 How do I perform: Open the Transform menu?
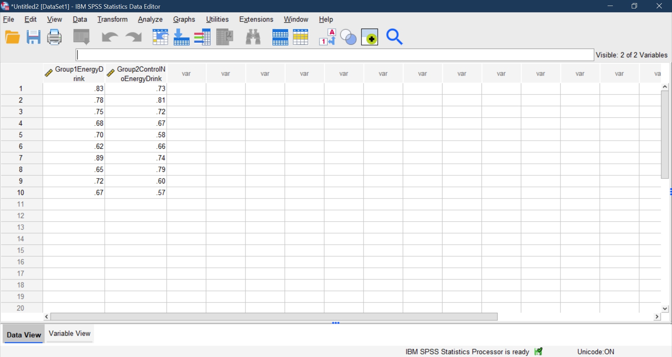tap(113, 20)
